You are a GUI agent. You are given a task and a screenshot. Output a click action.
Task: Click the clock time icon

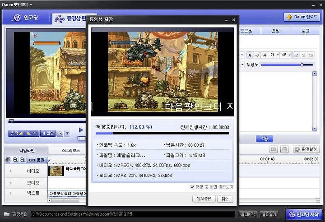click(60, 134)
